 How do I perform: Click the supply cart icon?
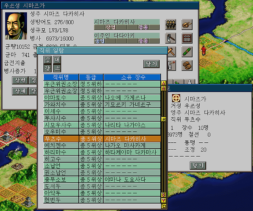coord(187,25)
